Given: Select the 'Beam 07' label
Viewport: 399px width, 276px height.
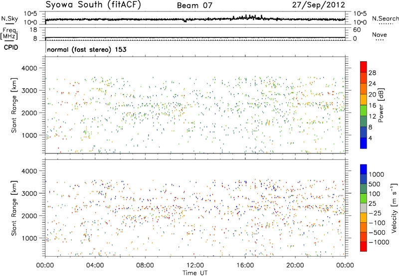Looking at the screenshot, I should tap(195, 5).
